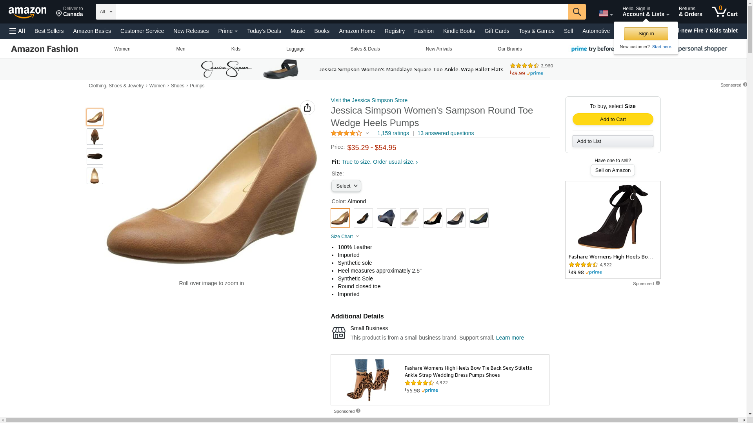
Task: Click the share icon on product image
Action: pos(307,108)
